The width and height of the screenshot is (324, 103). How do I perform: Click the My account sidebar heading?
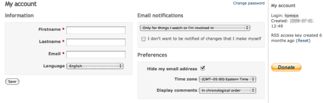point(283,6)
